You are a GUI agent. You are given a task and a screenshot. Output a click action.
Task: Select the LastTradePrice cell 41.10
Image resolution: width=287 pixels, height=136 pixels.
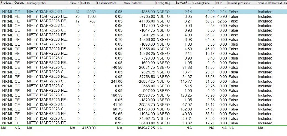(x=118, y=105)
